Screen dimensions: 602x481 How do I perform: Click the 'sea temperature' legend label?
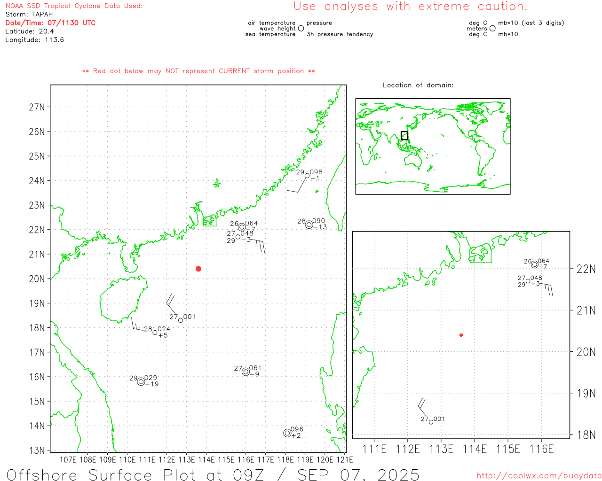pos(270,34)
